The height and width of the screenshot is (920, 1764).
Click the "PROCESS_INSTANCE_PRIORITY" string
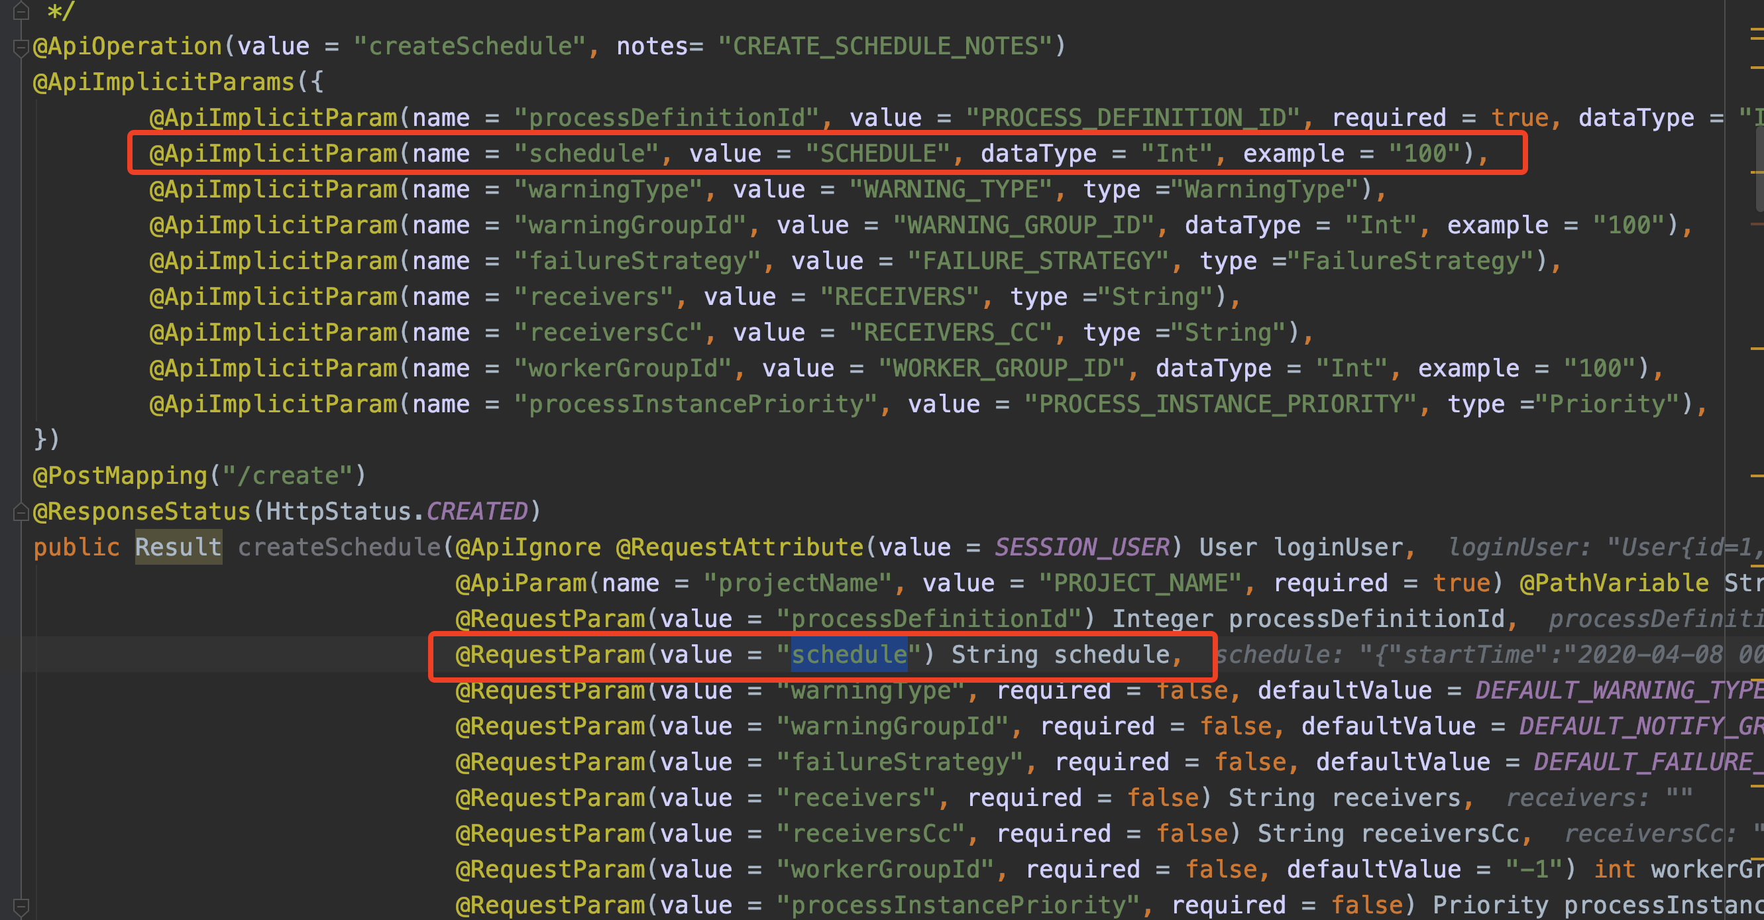1220,404
